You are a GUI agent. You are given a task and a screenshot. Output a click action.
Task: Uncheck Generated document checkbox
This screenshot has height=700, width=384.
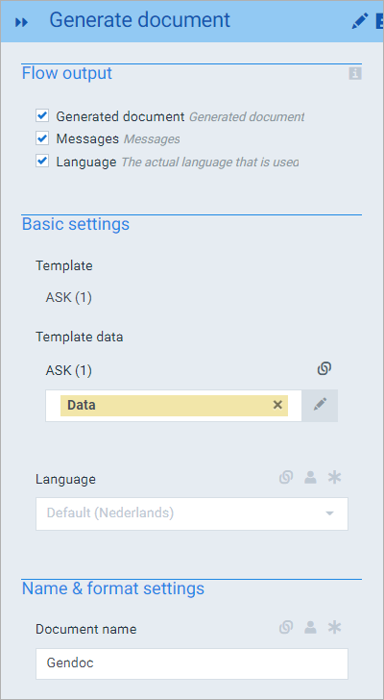[x=42, y=116]
